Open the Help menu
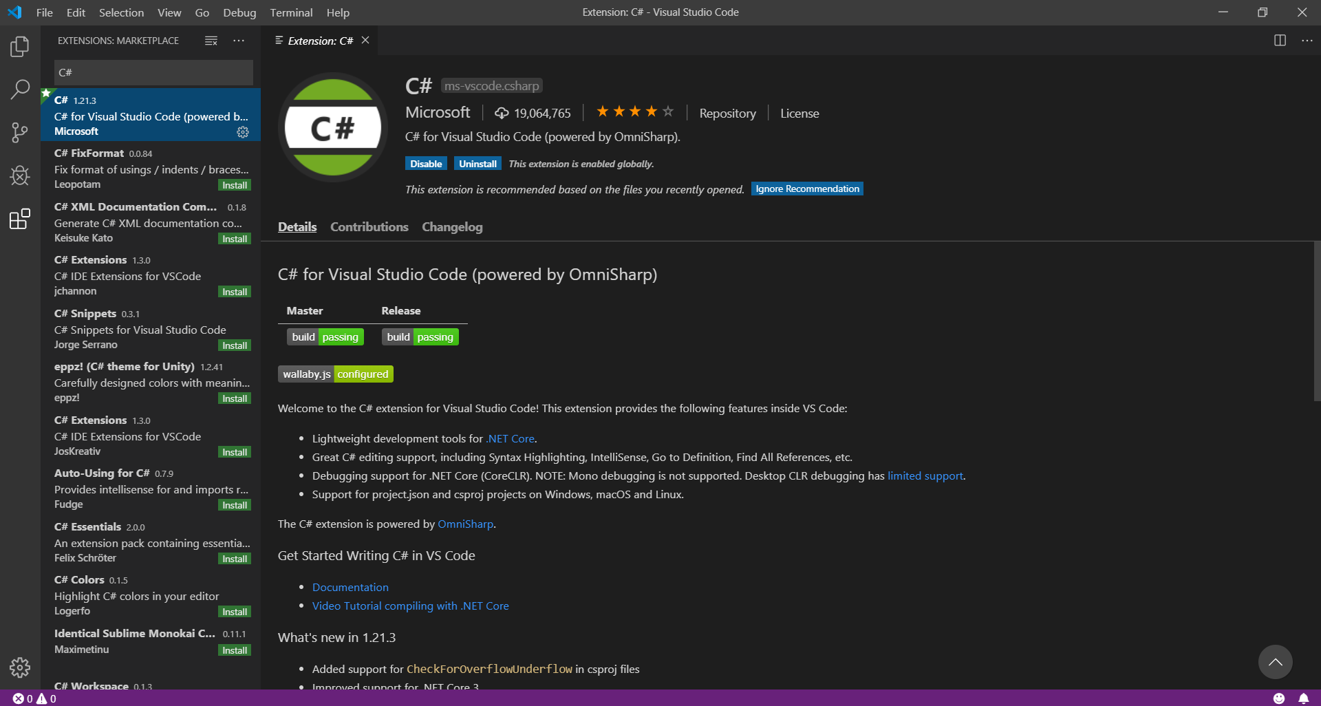 [338, 12]
